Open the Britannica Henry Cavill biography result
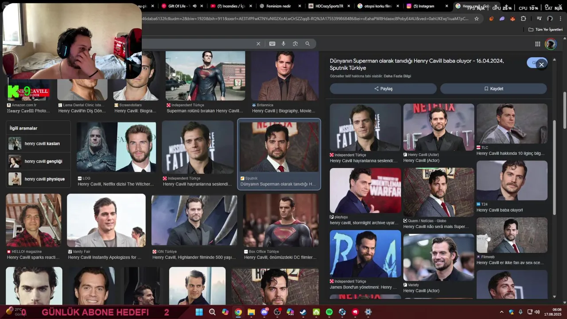This screenshot has width=567, height=319. [x=284, y=82]
